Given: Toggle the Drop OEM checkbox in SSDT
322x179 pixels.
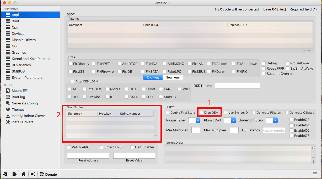Looking at the screenshot, I should coord(201,113).
